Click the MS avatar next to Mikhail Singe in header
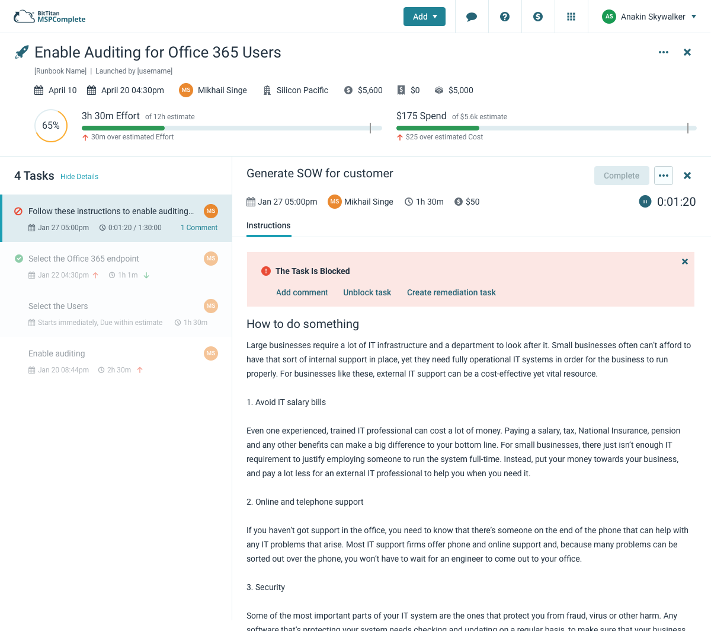 tap(186, 90)
